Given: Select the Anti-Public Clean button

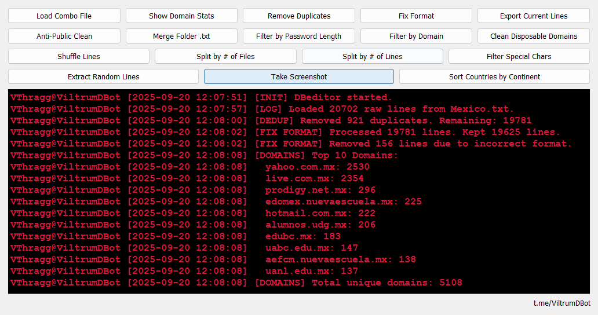Looking at the screenshot, I should point(64,36).
